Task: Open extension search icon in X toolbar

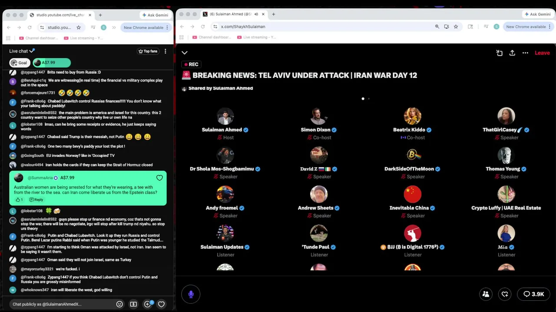Action: point(470,26)
